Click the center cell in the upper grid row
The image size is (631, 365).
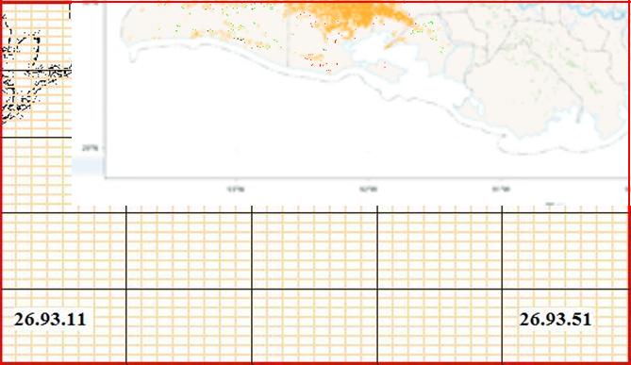pyautogui.click(x=314, y=250)
